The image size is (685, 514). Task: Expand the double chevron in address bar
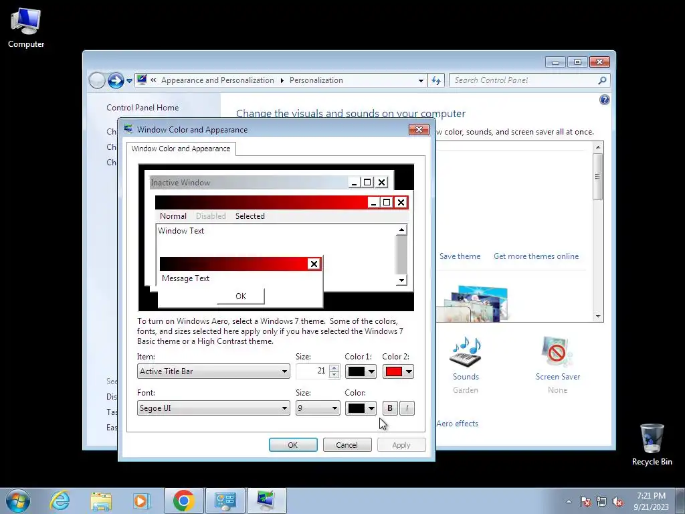pyautogui.click(x=153, y=80)
